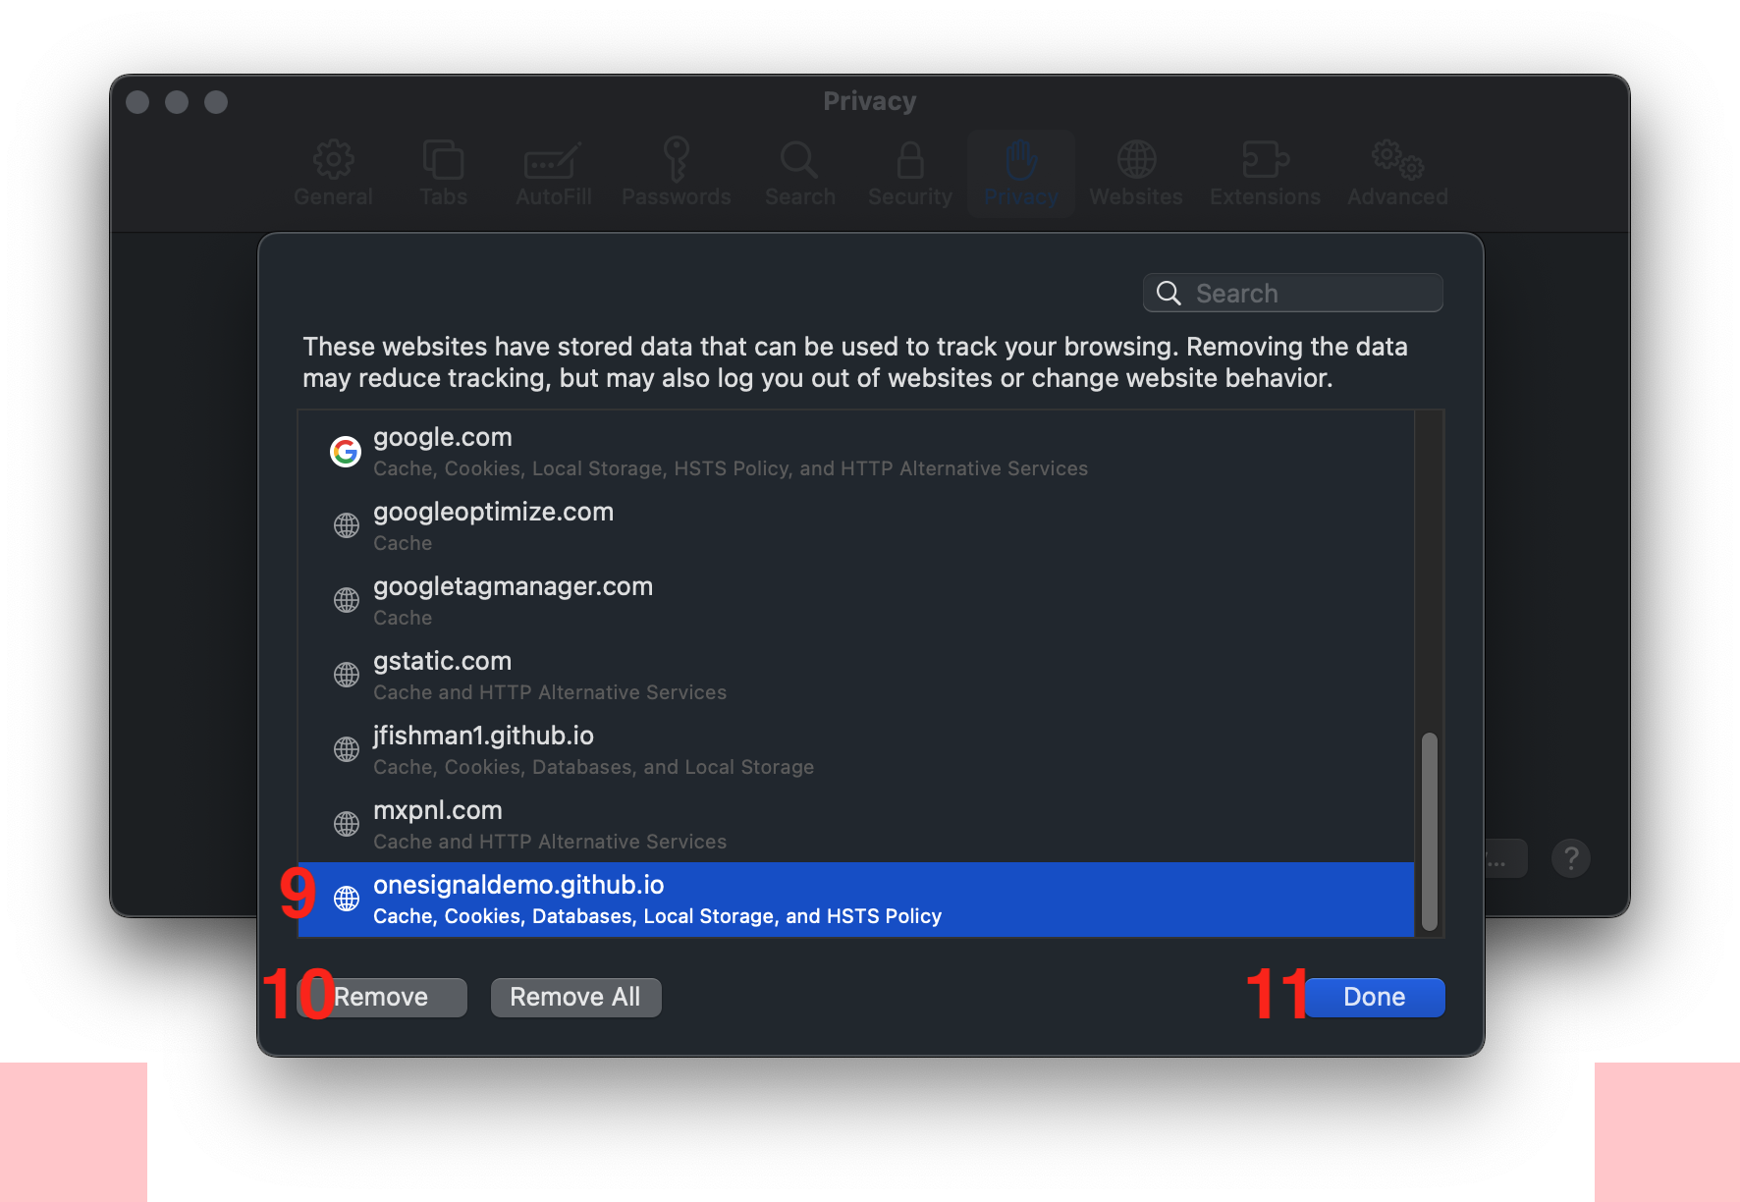
Task: Click the blue Done button
Action: coord(1375,998)
